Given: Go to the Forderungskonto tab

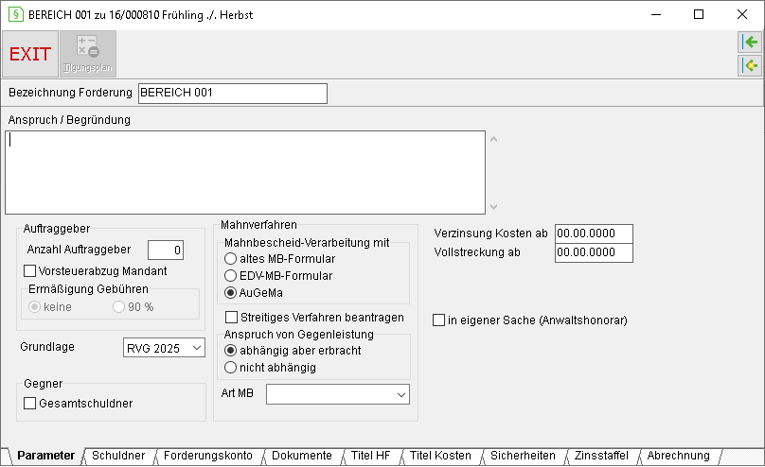Looking at the screenshot, I should pyautogui.click(x=208, y=456).
